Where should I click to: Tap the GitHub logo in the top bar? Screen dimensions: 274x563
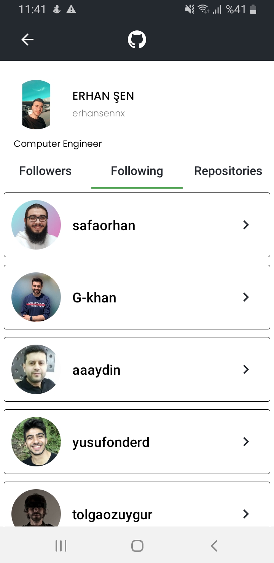point(137,39)
